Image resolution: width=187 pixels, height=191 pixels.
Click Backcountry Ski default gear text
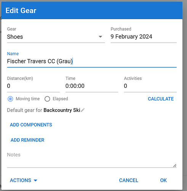pos(62,110)
